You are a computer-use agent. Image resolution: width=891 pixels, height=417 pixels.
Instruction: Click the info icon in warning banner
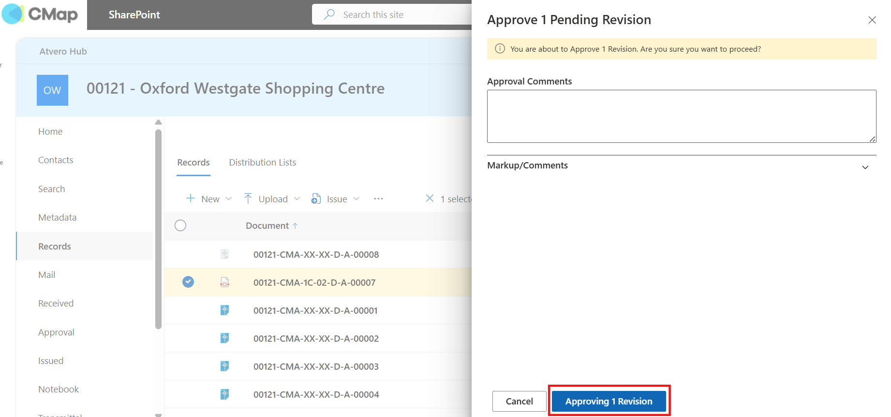coord(500,49)
